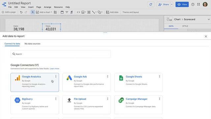211x119 pixels.
Task: Insert URL embed code icon
Action: coord(78,12)
